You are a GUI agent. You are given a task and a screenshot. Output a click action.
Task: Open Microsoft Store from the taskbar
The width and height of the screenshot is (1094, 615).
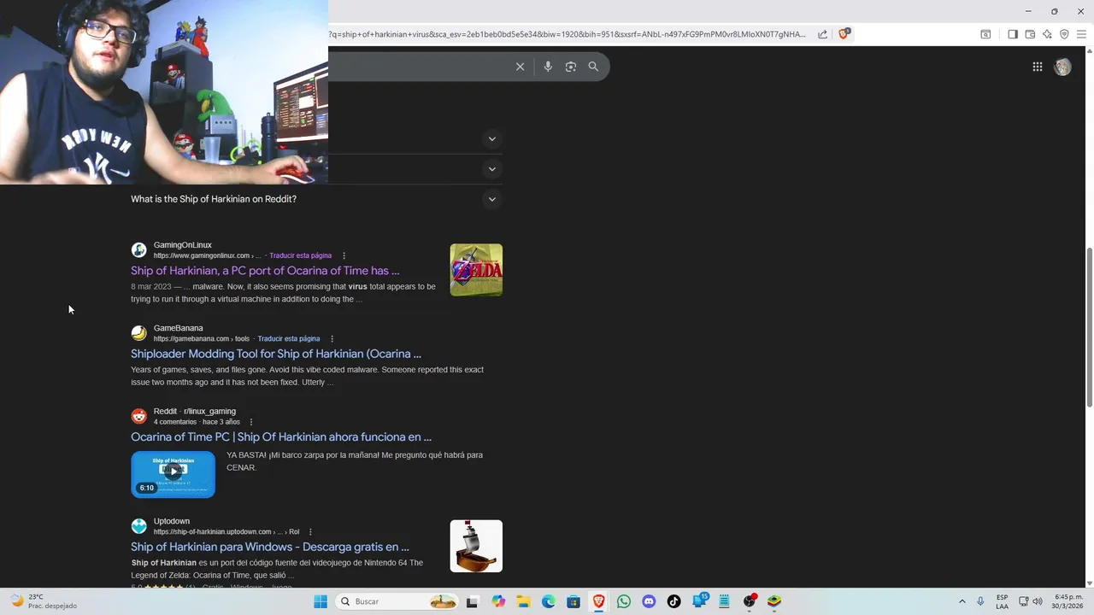pos(573,601)
